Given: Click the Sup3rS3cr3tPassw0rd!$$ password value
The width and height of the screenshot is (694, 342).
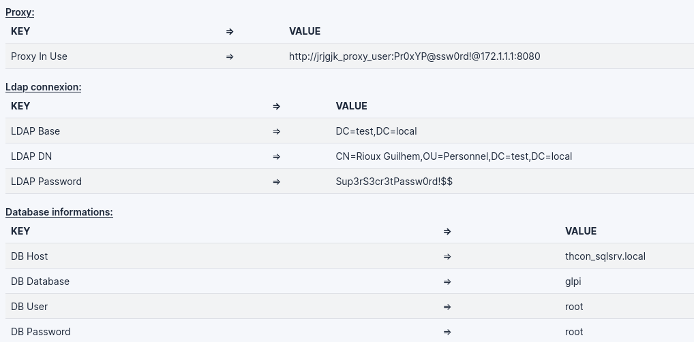Looking at the screenshot, I should (x=394, y=182).
